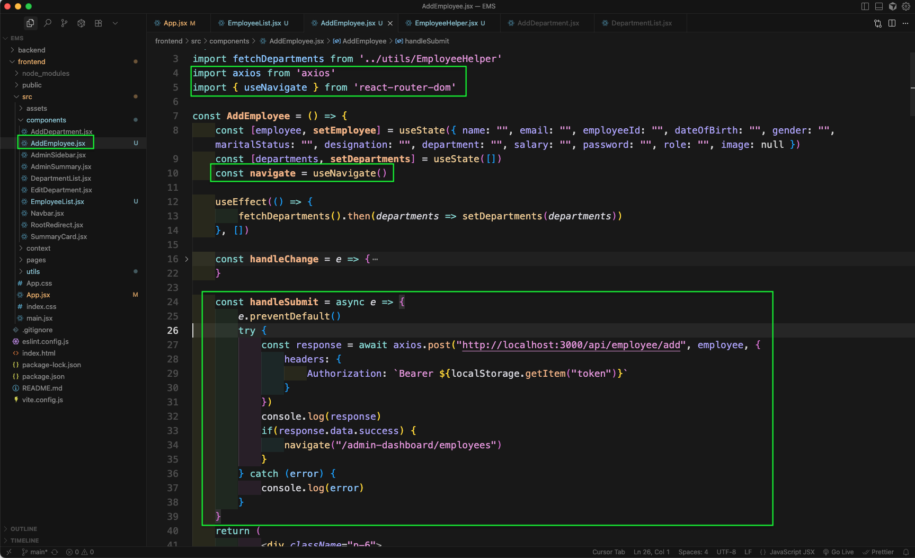Switch to the EmployeeHelper.jsx tab
The width and height of the screenshot is (915, 558).
click(446, 23)
